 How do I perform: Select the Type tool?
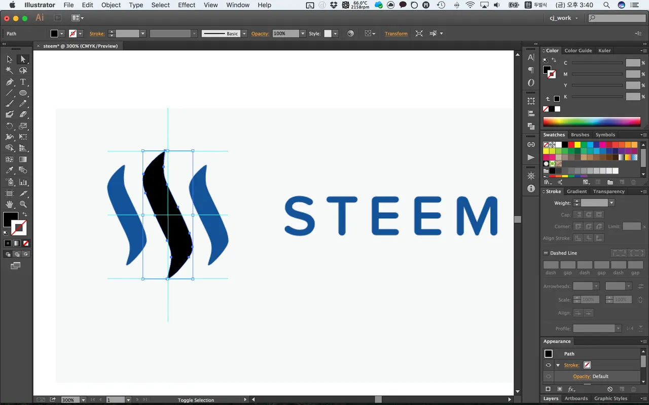(23, 82)
